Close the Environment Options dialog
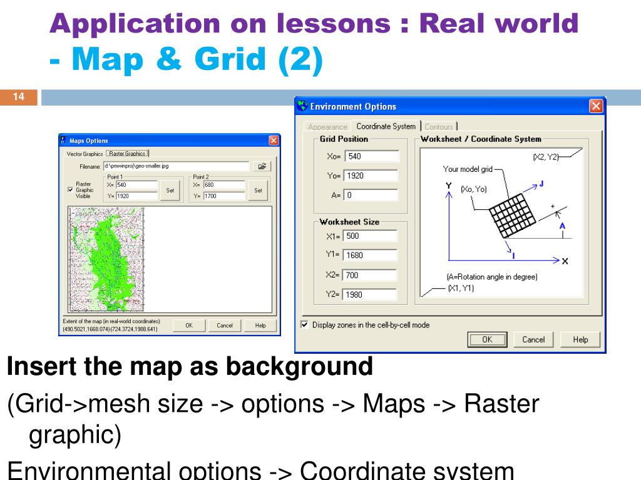Viewport: 641px width, 480px height. coord(596,106)
